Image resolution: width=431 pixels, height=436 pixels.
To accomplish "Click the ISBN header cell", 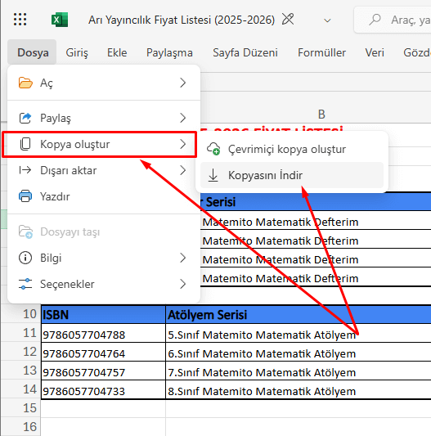I will coord(103,314).
